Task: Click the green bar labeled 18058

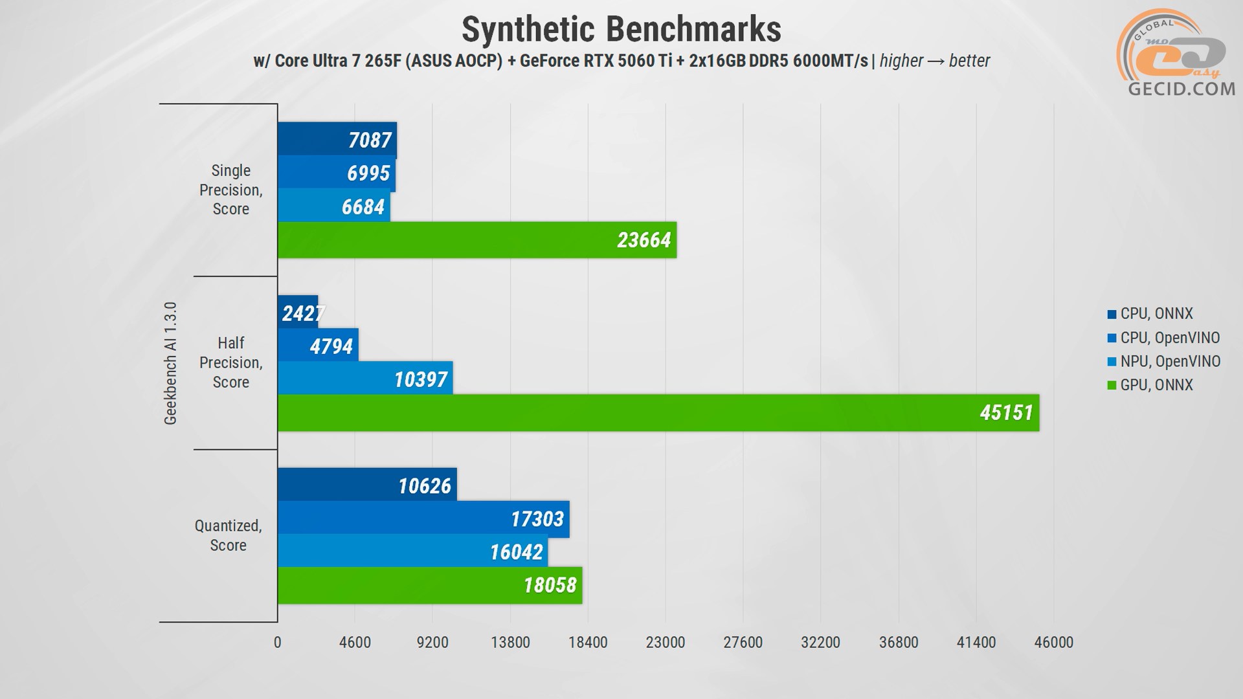Action: point(430,585)
